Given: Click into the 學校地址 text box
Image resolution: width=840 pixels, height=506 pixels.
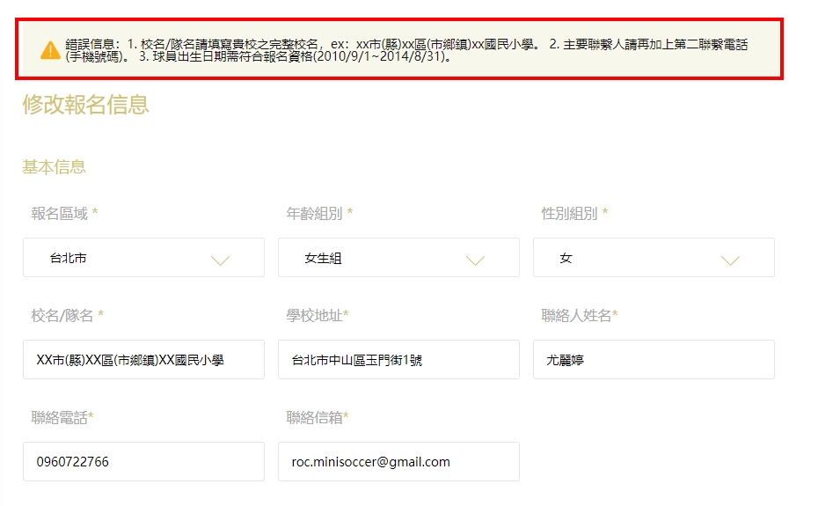Looking at the screenshot, I should point(398,360).
